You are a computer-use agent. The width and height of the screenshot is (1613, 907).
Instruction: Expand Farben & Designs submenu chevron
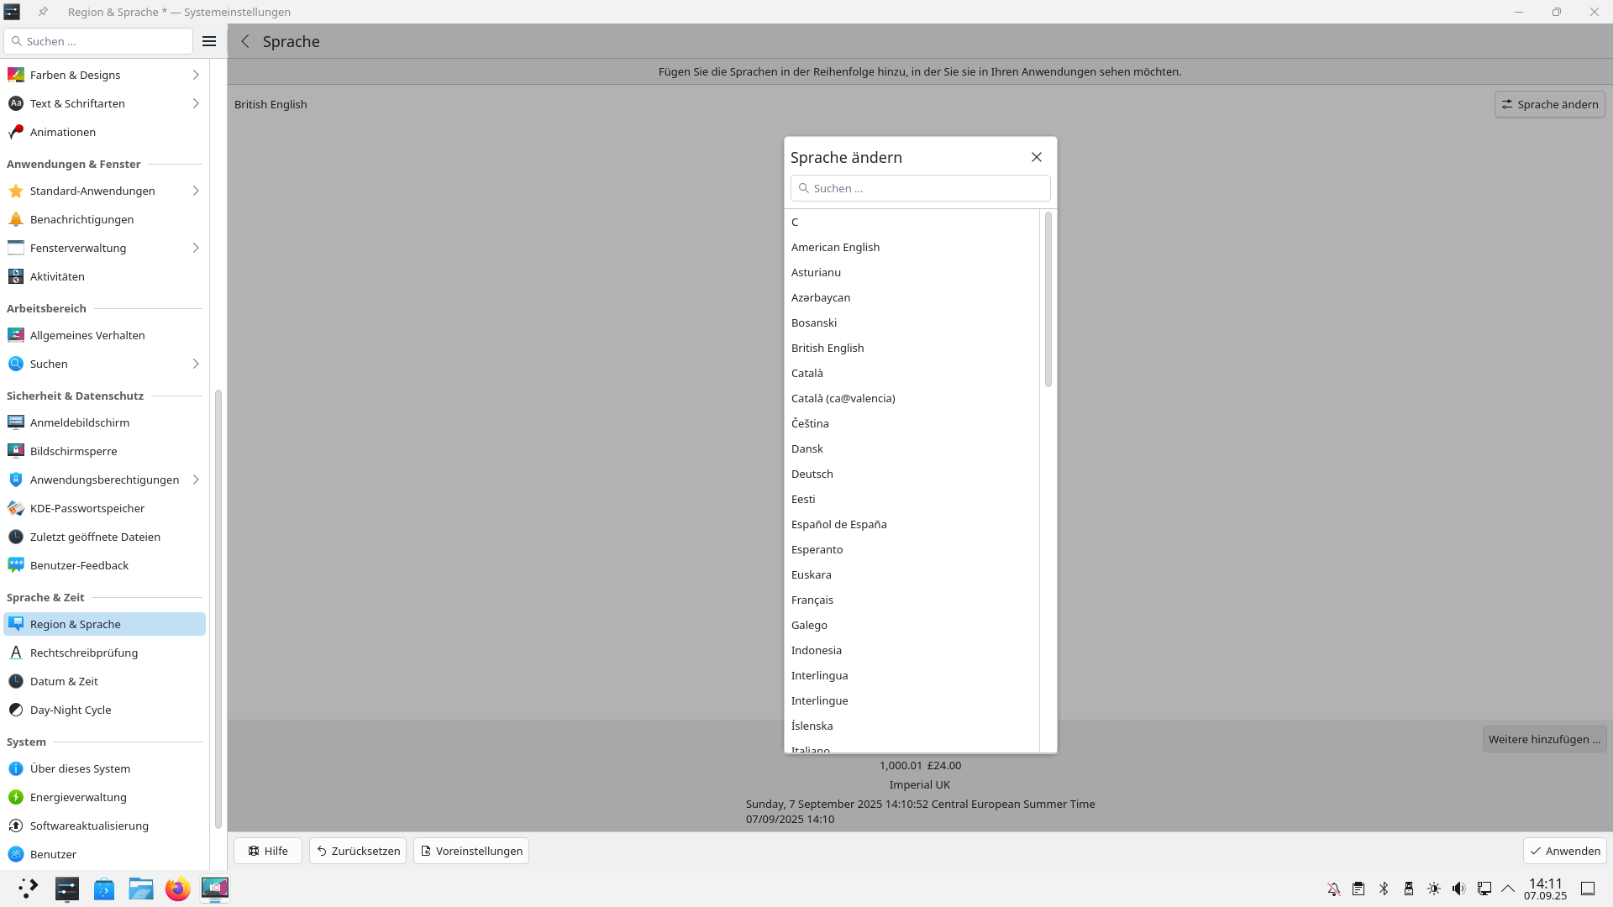[196, 75]
